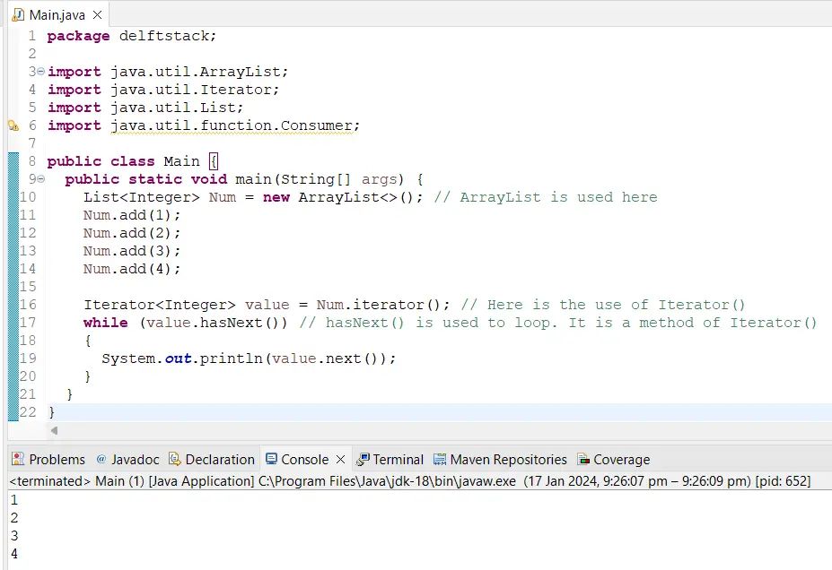Click 'java.util.List' import on line 5
832x570 pixels.
[172, 108]
